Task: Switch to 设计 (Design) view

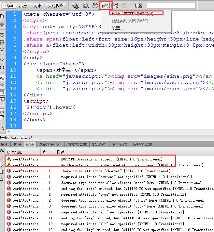Action: pyautogui.click(x=37, y=6)
